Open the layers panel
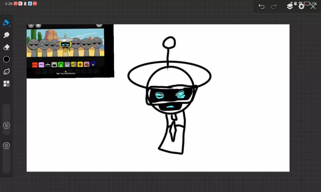 290,6
